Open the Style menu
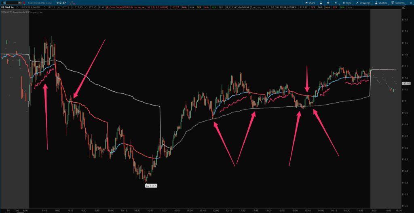This screenshot has height=213, width=414. (x=347, y=3)
